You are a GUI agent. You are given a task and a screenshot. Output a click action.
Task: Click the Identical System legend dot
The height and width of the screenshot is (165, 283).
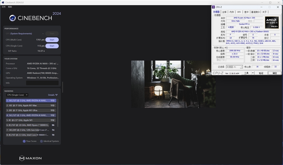tap(41, 141)
